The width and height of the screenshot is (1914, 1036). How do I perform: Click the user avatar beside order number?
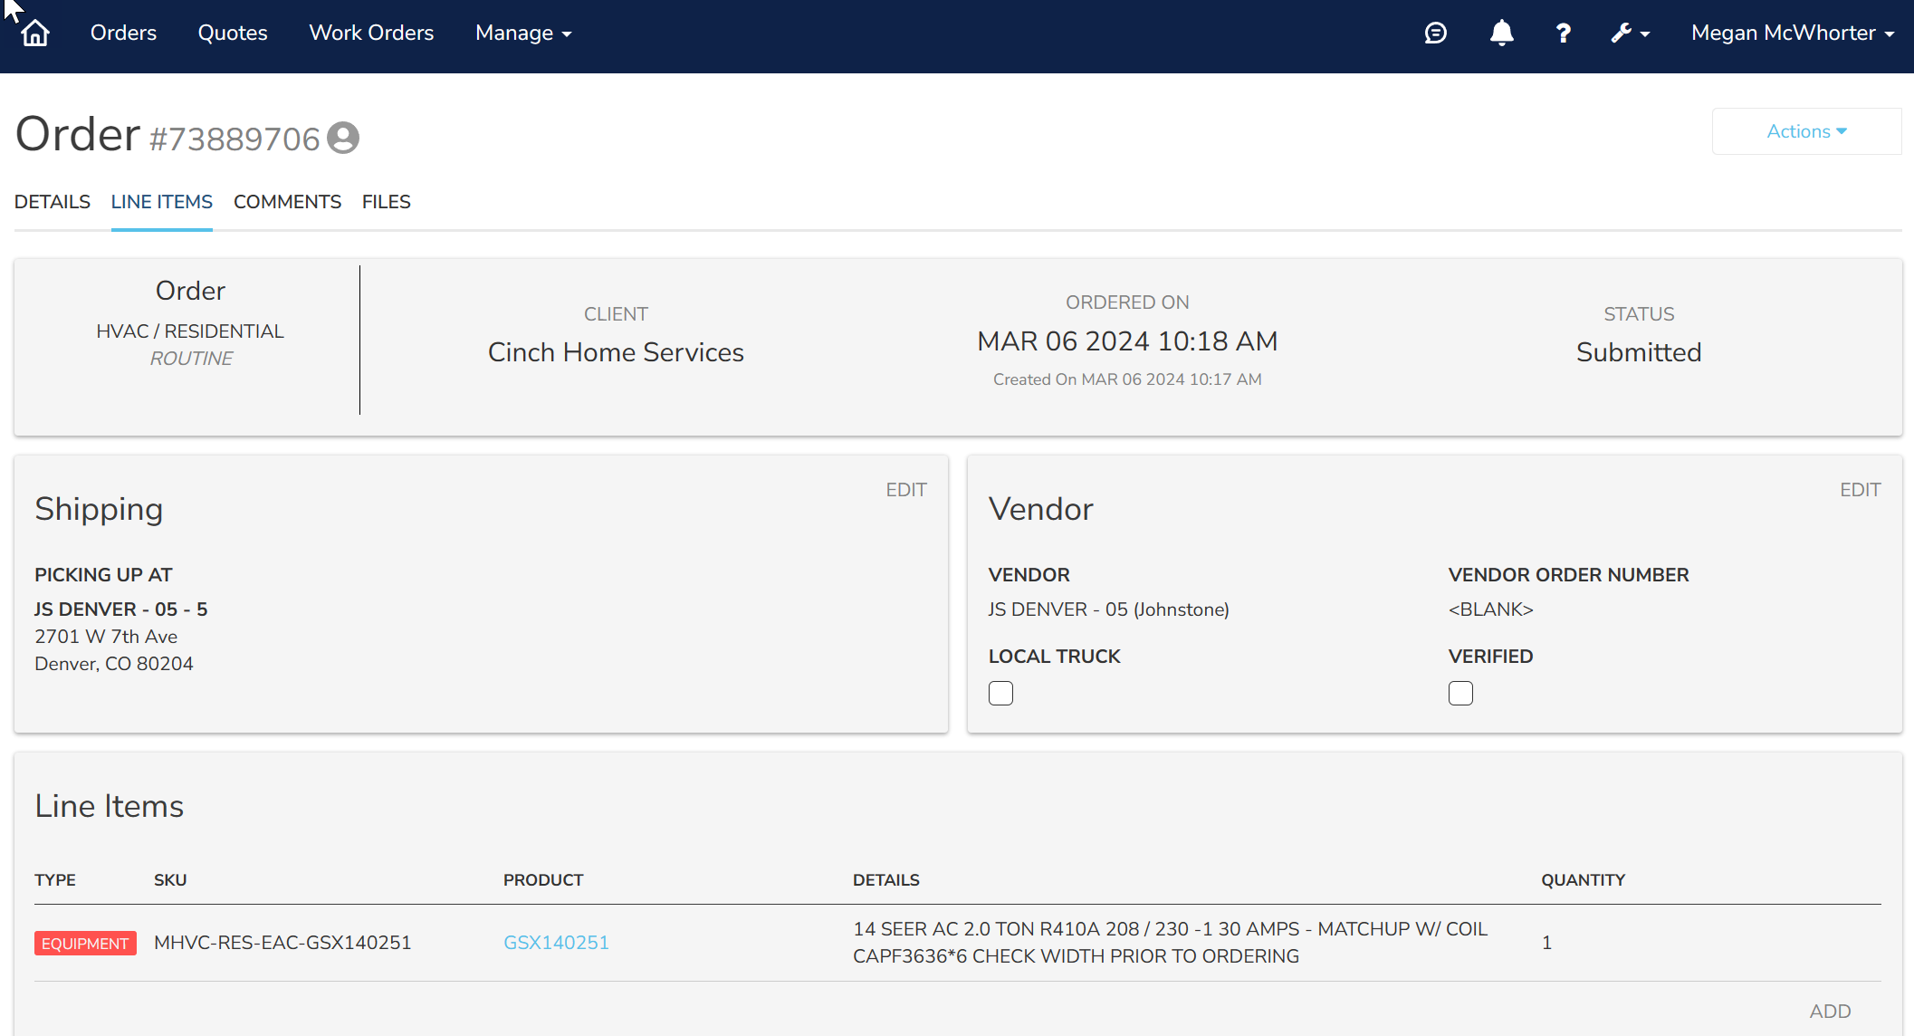tap(343, 138)
